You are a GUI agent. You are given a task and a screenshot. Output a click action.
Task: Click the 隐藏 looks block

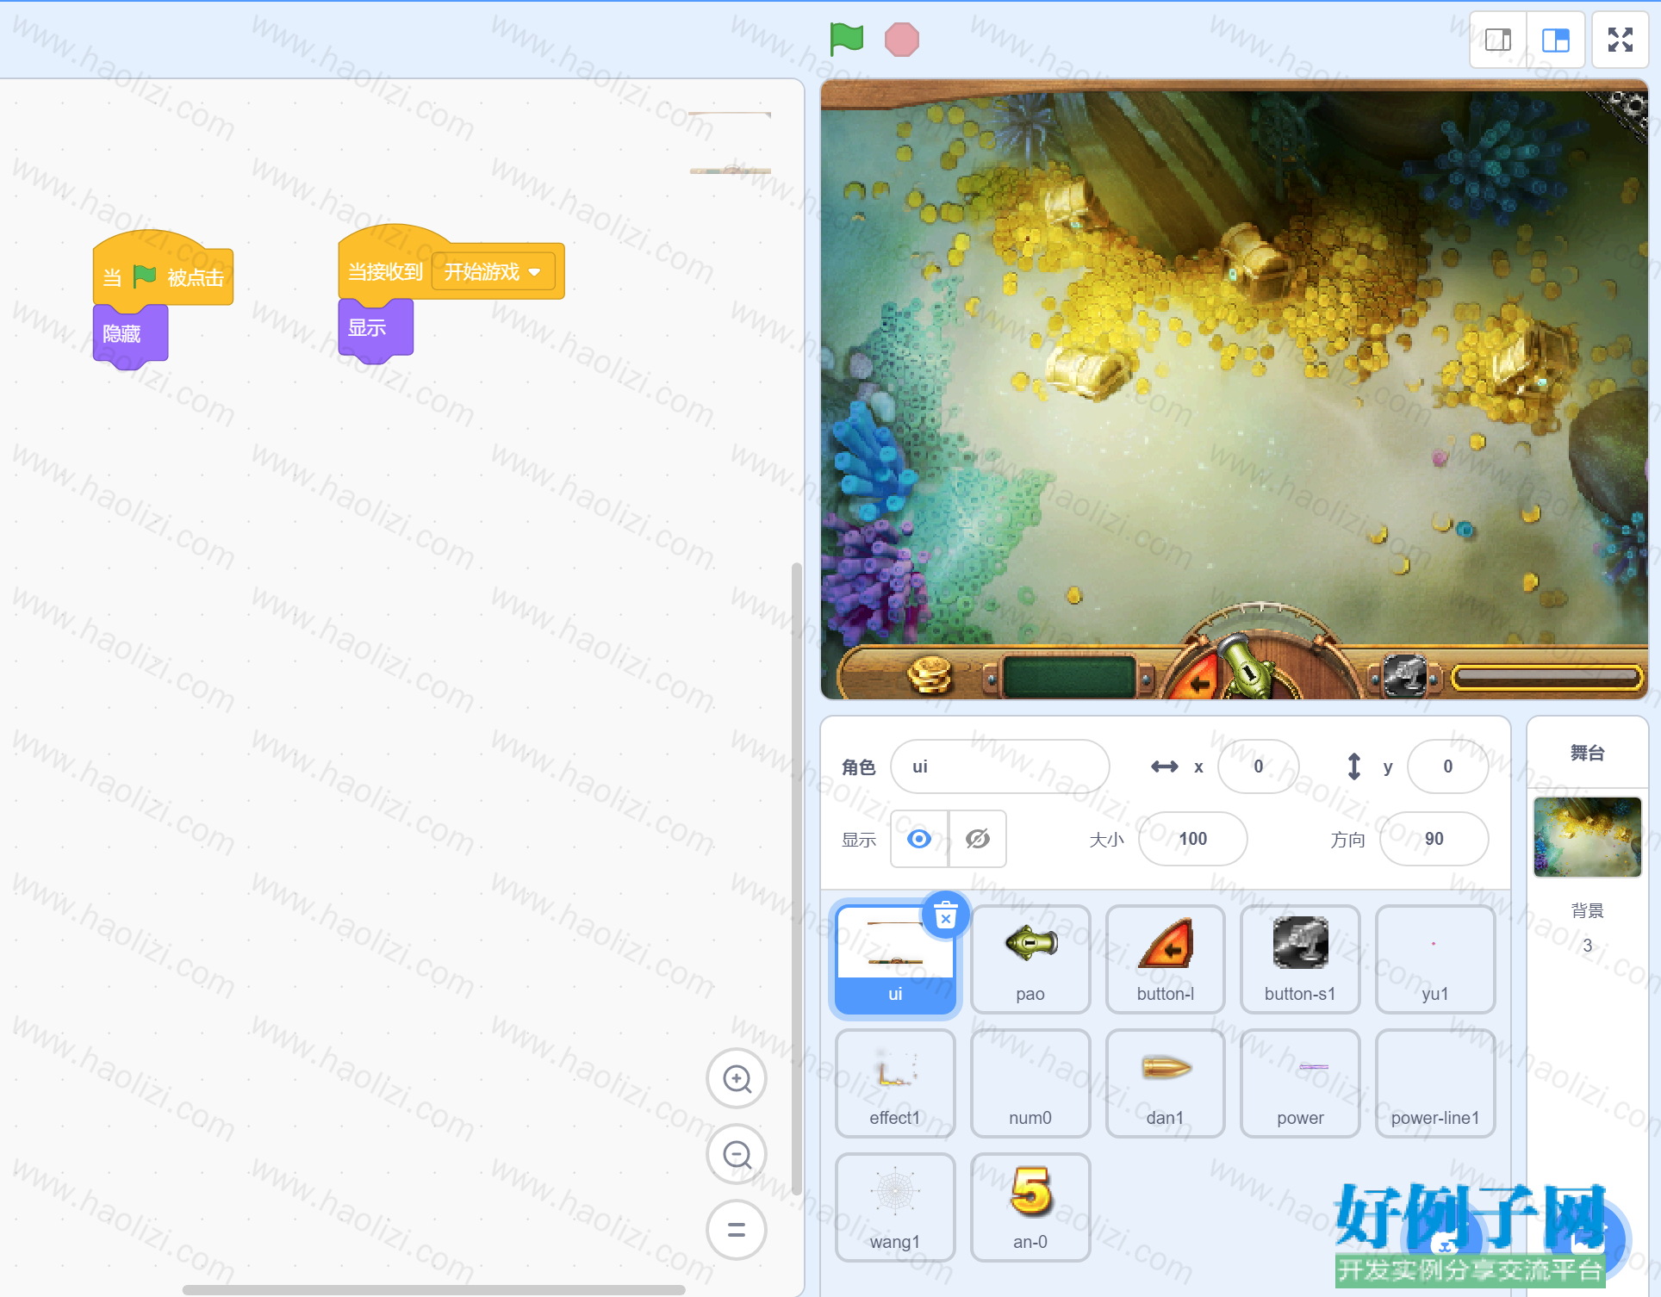point(130,334)
